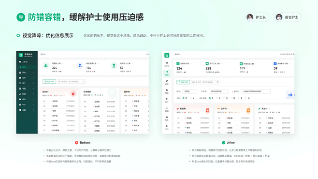Click the 视觉降噪:优化信息展示 subtitle
Viewport: 318px width, 179px height.
(48, 36)
